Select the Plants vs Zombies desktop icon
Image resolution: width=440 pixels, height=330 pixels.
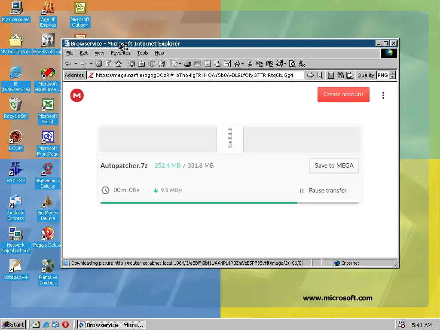pos(48,272)
